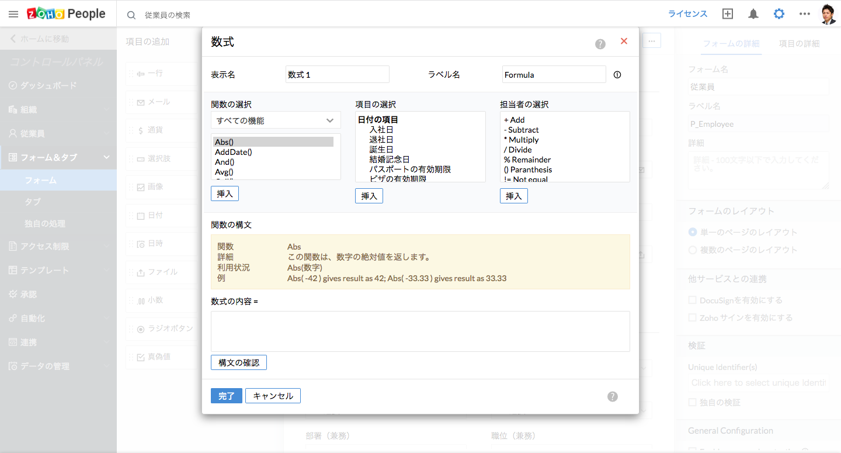Open the three-dots more options in header
Image resolution: width=841 pixels, height=453 pixels.
(x=805, y=14)
